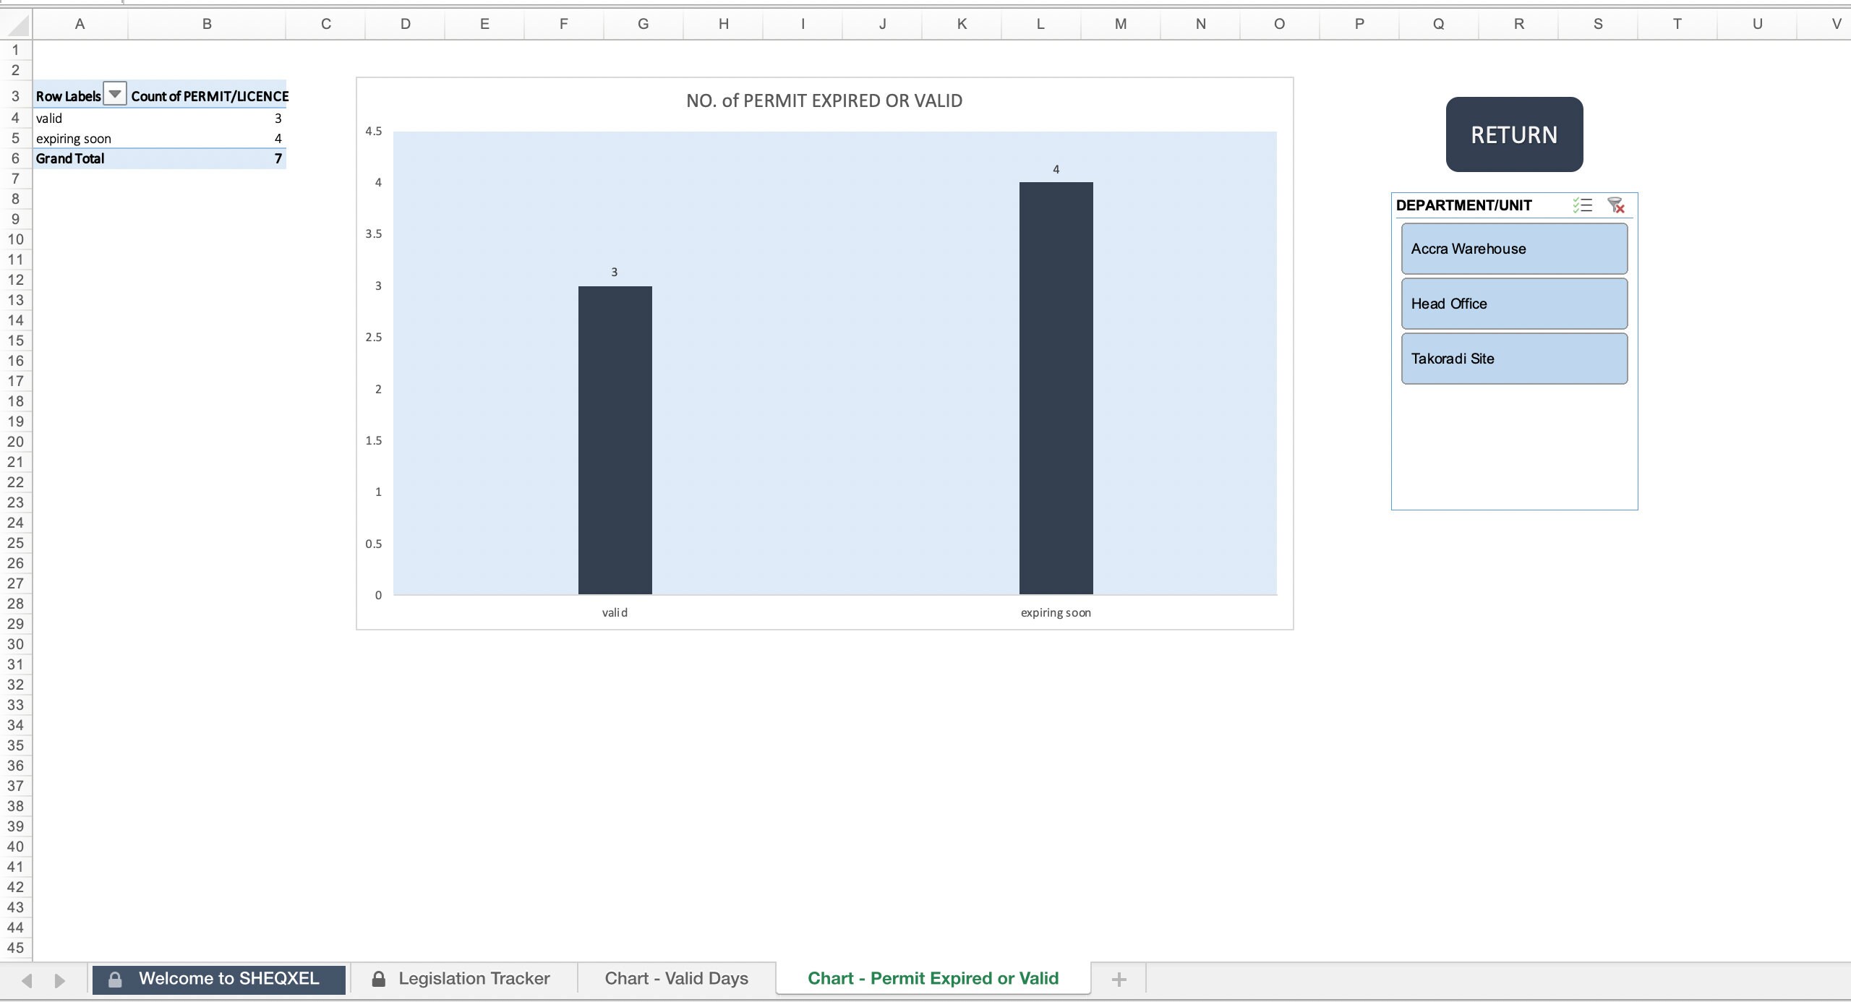
Task: Click the previous sheet navigation arrow
Action: click(27, 980)
